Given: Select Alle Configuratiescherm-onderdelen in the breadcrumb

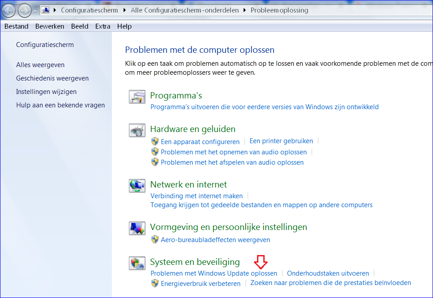Looking at the screenshot, I should coord(184,10).
